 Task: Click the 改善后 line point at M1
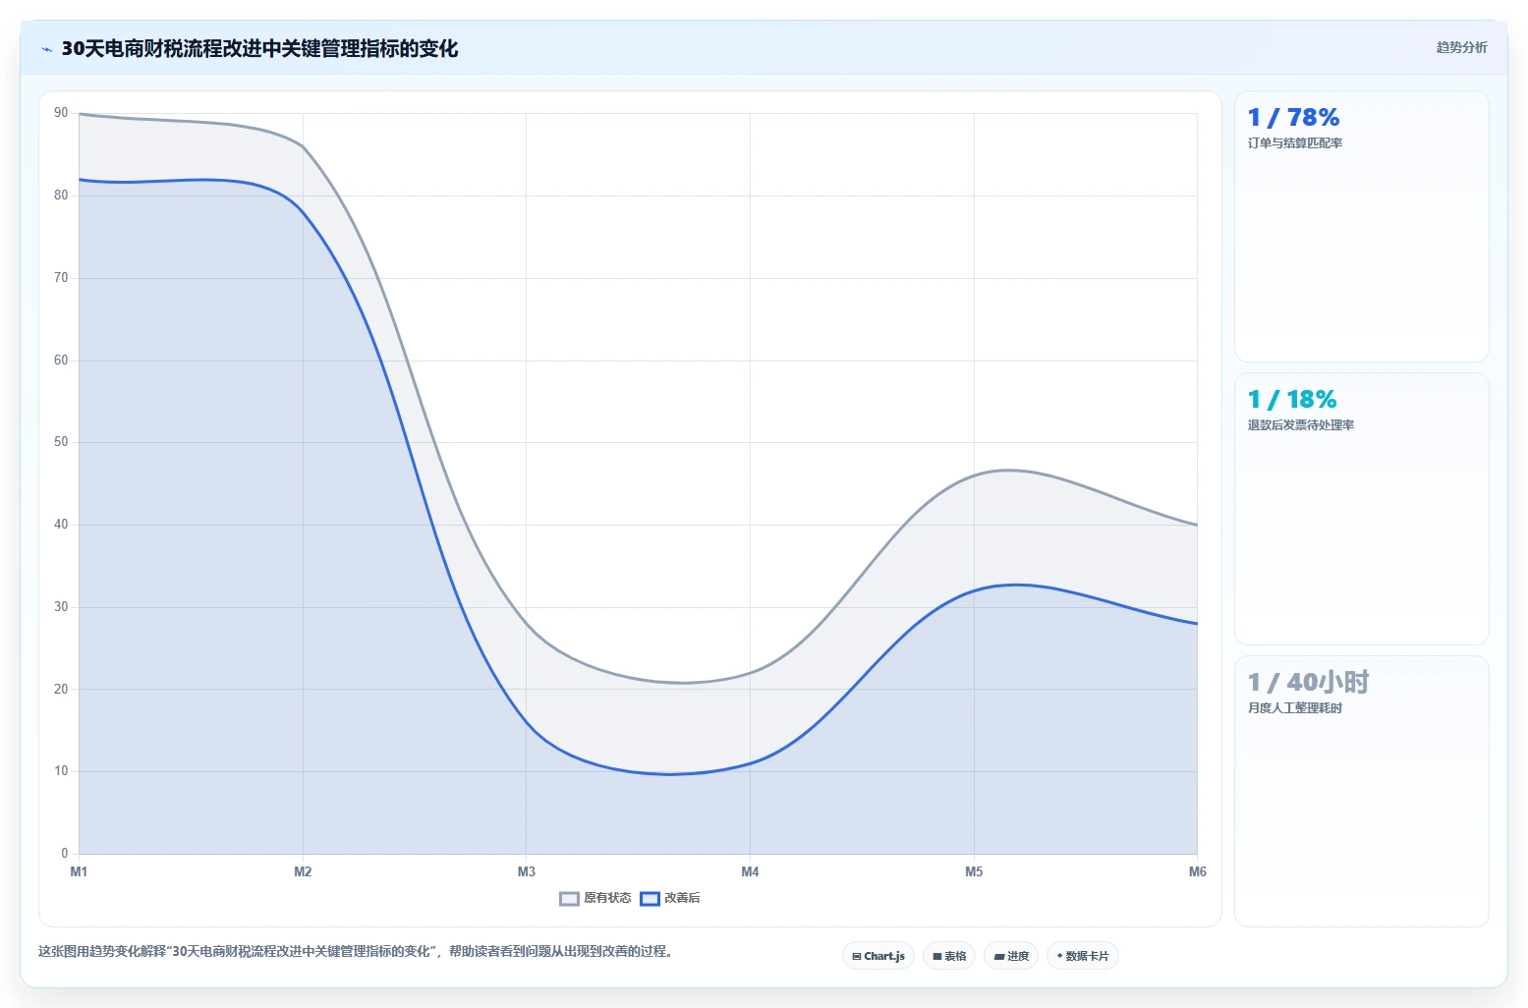tap(79, 180)
